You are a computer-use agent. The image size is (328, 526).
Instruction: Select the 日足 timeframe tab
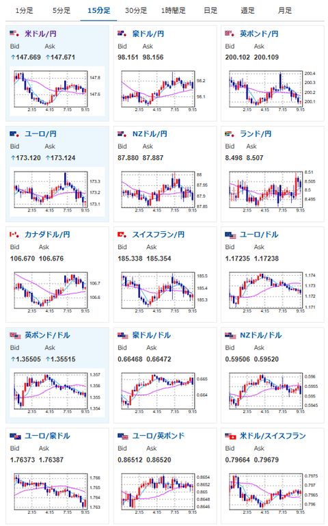[x=210, y=11]
